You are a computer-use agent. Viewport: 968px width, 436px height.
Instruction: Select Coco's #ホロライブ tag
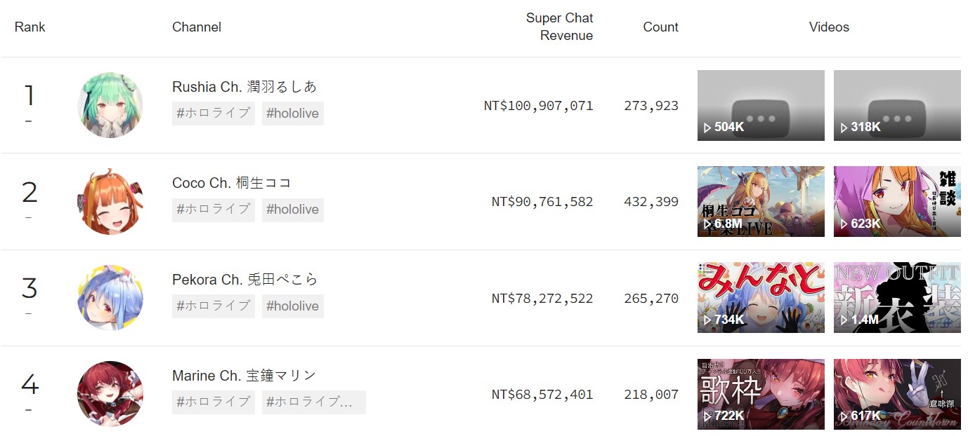click(214, 209)
